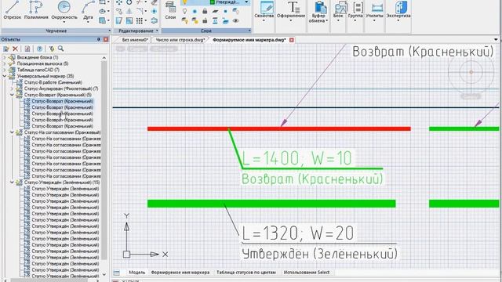
Task: Open the Свойства dropdown button
Action: point(264,13)
